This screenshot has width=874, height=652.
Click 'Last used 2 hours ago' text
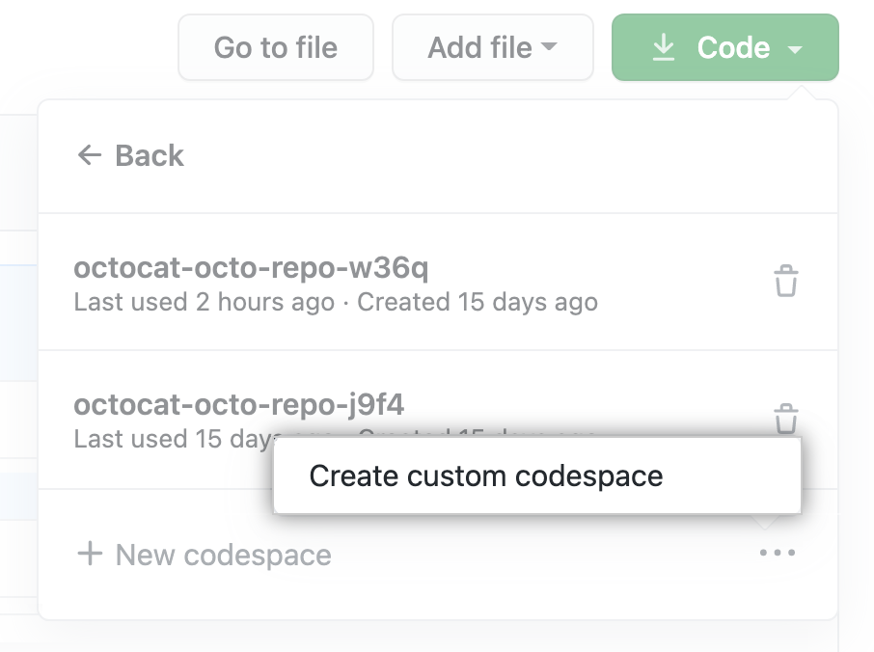(204, 302)
